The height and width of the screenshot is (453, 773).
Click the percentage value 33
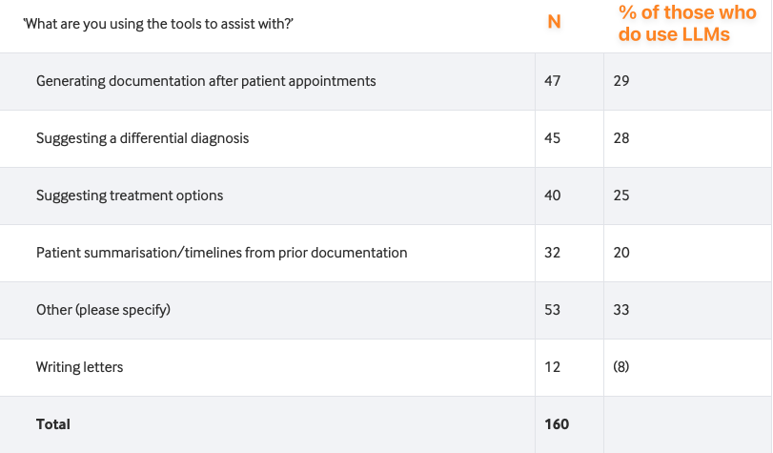pos(621,310)
